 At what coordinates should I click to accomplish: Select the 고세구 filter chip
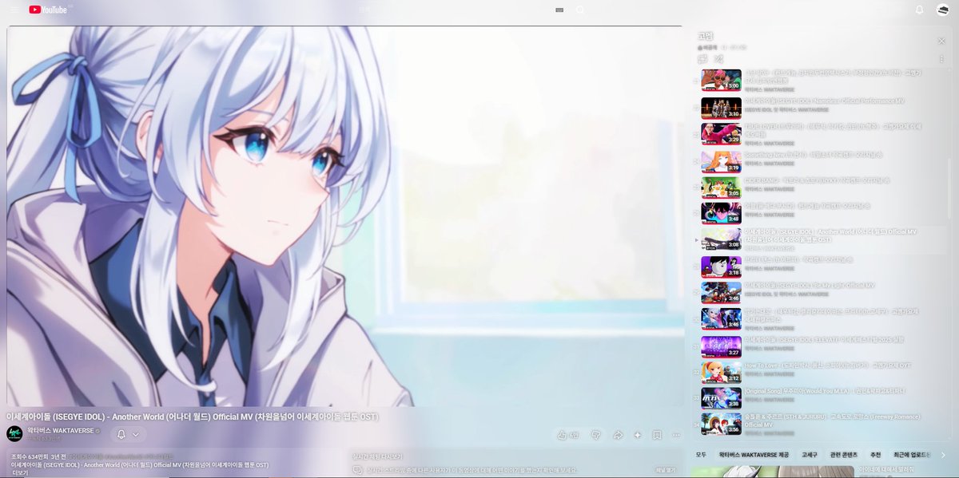[810, 455]
